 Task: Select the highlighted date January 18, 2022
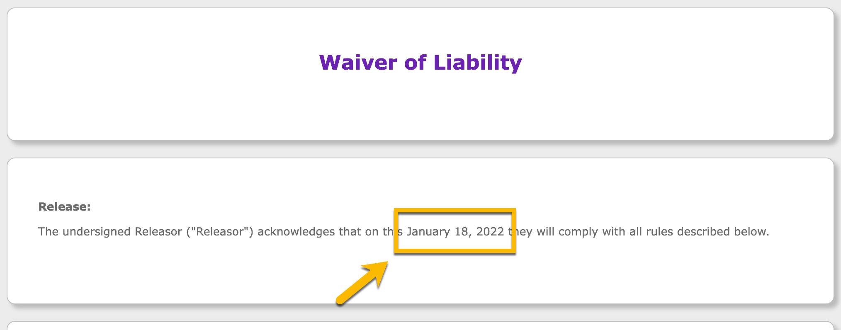pos(455,231)
